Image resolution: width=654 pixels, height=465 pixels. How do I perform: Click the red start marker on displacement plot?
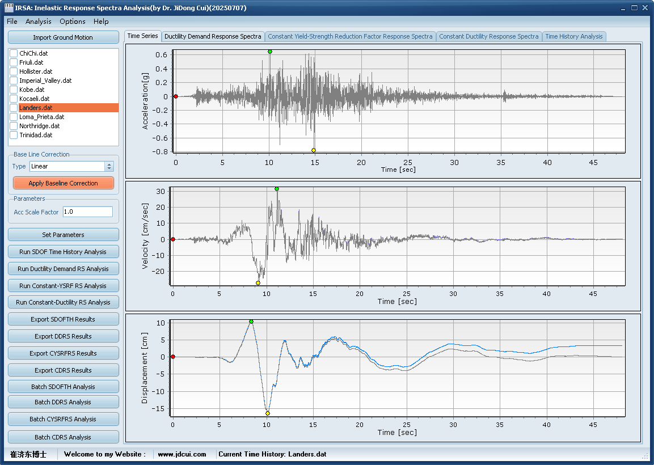pyautogui.click(x=173, y=357)
